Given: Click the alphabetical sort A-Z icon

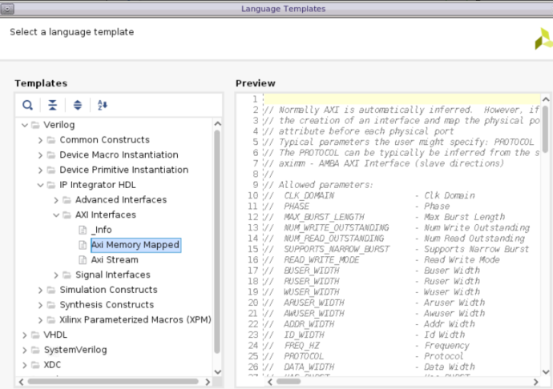Looking at the screenshot, I should (x=103, y=105).
